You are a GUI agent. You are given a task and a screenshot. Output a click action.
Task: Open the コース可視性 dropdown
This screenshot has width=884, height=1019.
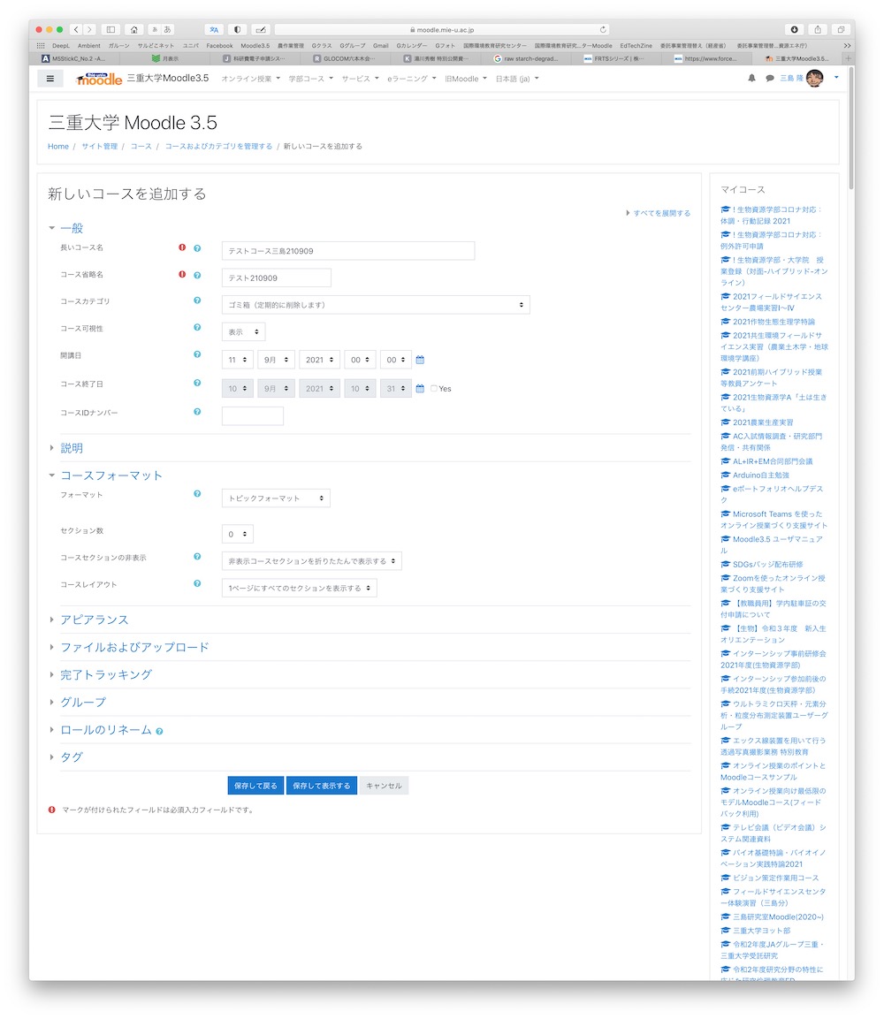tap(243, 332)
